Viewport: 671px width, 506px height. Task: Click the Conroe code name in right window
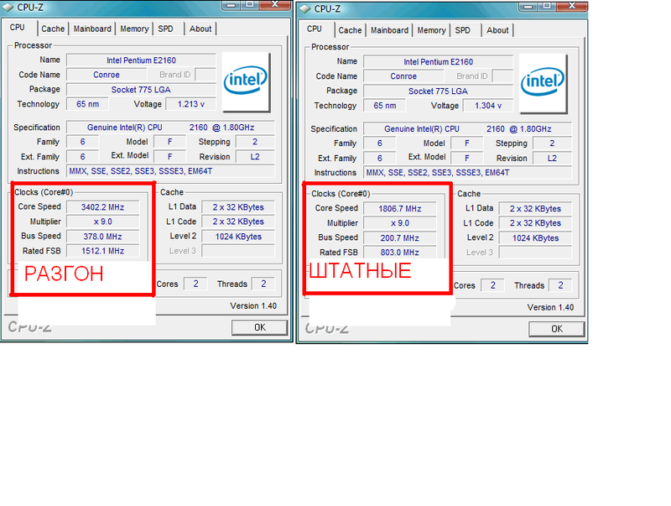tap(403, 76)
